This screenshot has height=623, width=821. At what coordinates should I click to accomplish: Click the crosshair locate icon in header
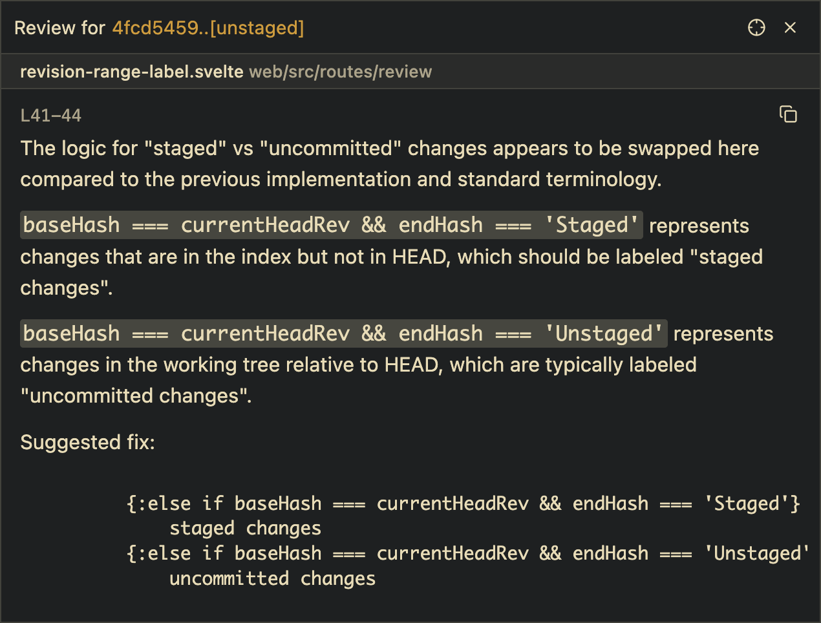click(x=756, y=28)
